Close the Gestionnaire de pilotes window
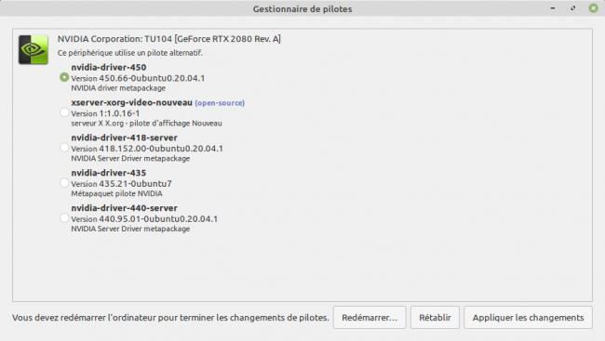This screenshot has height=341, width=605. (593, 8)
